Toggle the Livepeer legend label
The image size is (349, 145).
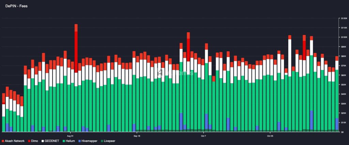point(109,141)
